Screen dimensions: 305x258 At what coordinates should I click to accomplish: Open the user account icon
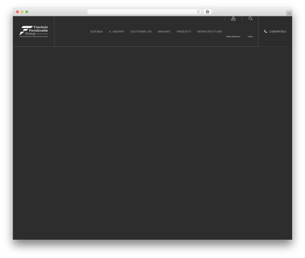pos(233,19)
